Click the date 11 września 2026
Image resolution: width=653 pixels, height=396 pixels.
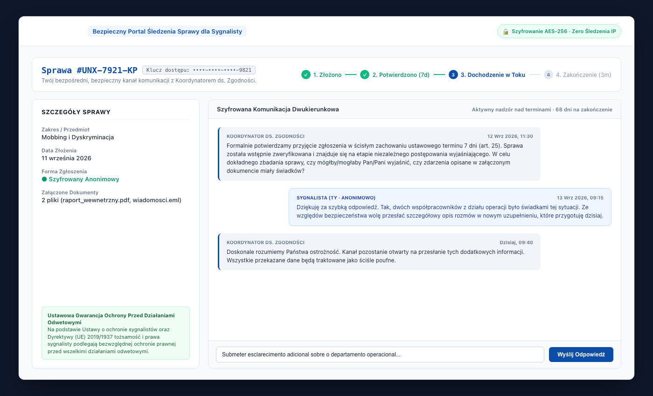coord(66,158)
